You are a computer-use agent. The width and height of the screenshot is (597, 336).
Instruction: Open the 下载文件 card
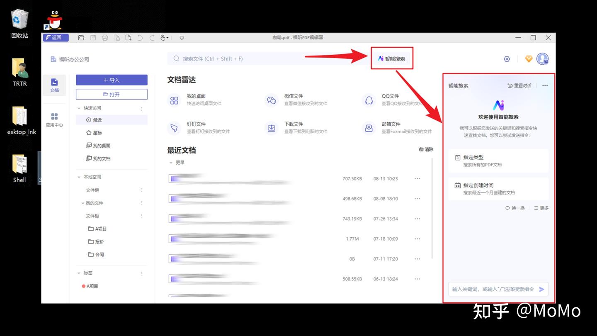point(296,128)
